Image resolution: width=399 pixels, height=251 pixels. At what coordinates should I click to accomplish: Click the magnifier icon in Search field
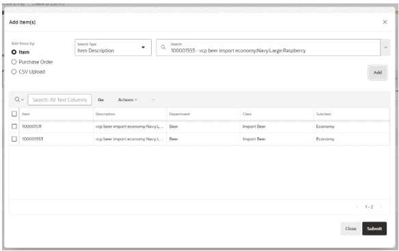(x=163, y=47)
